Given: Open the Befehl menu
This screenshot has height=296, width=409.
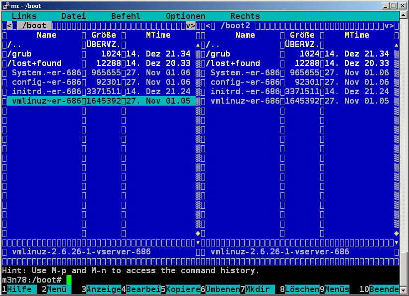Looking at the screenshot, I should pyautogui.click(x=126, y=16).
